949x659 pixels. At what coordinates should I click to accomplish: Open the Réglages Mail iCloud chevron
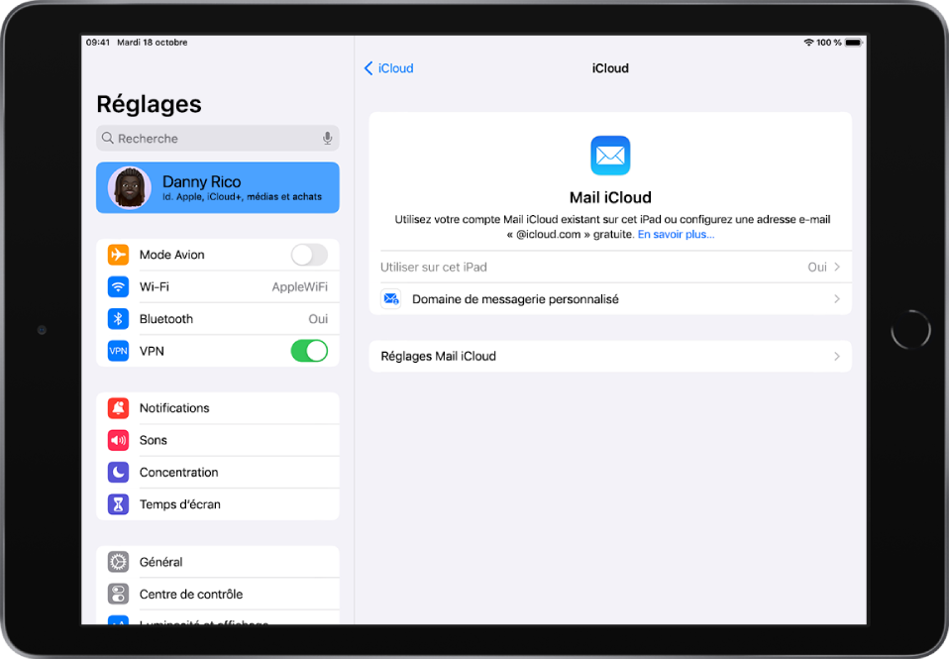click(837, 356)
